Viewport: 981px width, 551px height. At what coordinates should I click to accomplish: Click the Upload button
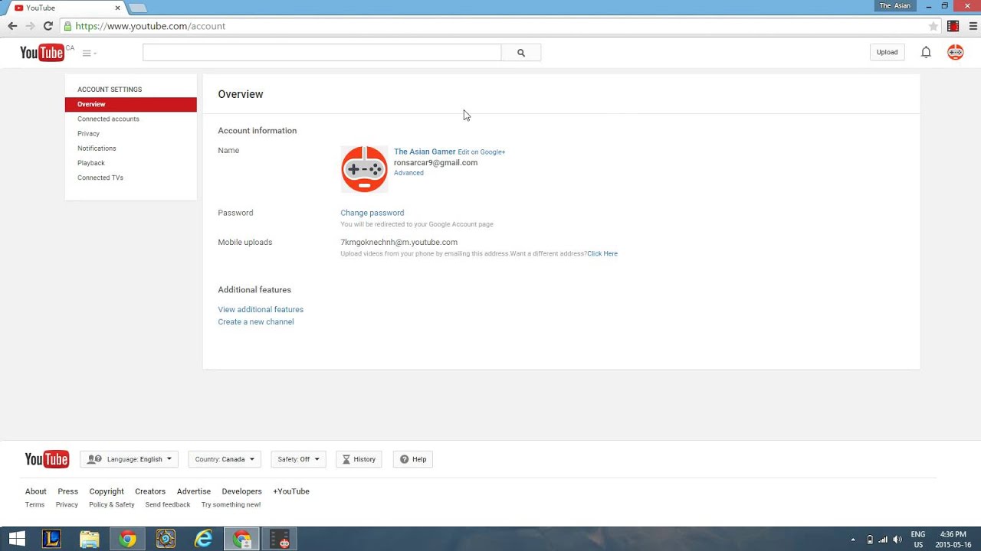tap(887, 52)
